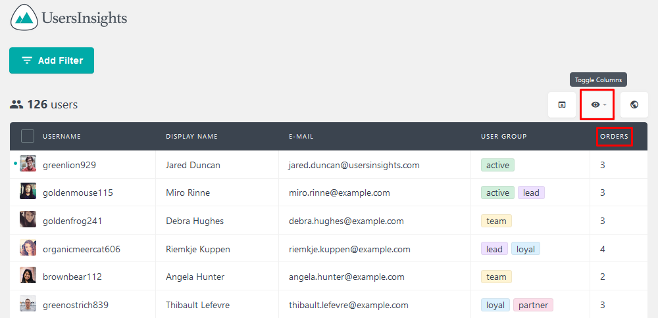Viewport: 658px width, 318px height.
Task: Sort by the Orders column header
Action: 615,137
